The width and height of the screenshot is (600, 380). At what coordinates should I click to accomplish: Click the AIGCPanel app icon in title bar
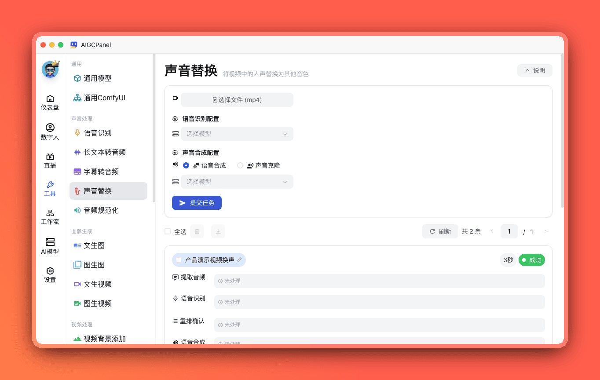74,45
